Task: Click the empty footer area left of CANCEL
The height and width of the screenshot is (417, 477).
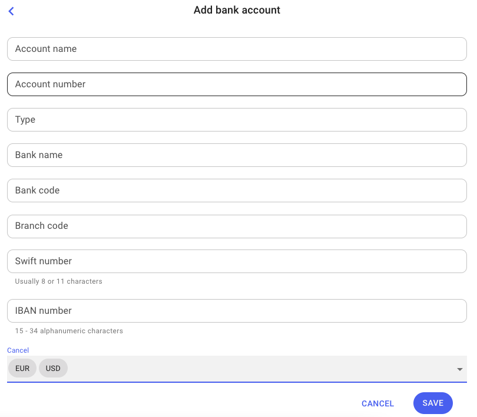Action: point(177,403)
